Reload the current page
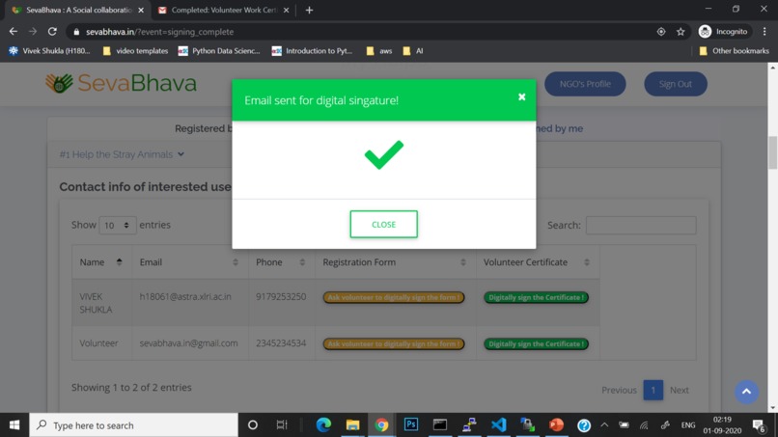The width and height of the screenshot is (778, 437). click(52, 31)
